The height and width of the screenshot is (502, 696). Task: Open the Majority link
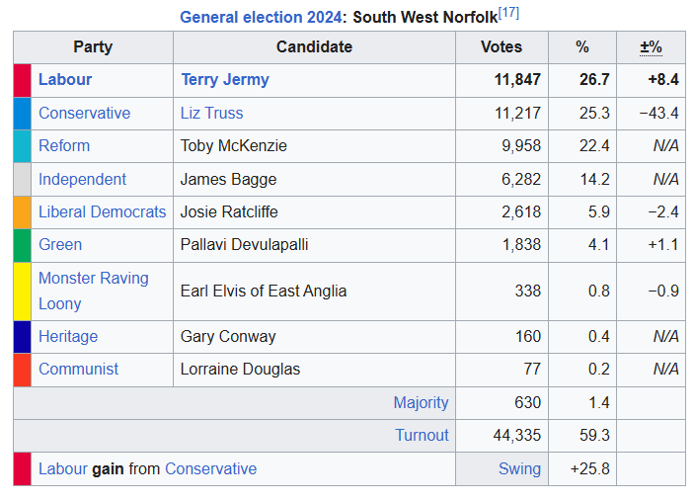(421, 402)
